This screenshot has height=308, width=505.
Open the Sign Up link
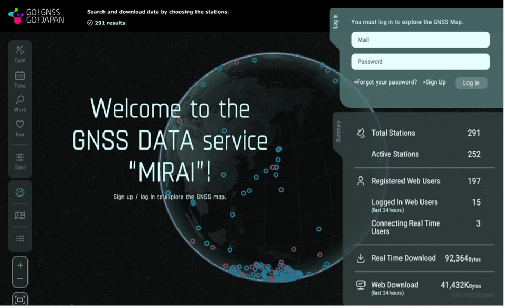click(x=434, y=82)
